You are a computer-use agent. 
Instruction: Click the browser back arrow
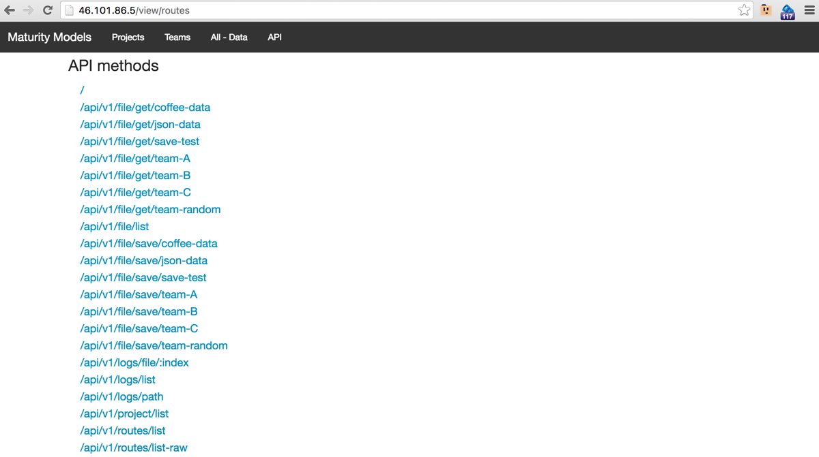click(x=10, y=10)
